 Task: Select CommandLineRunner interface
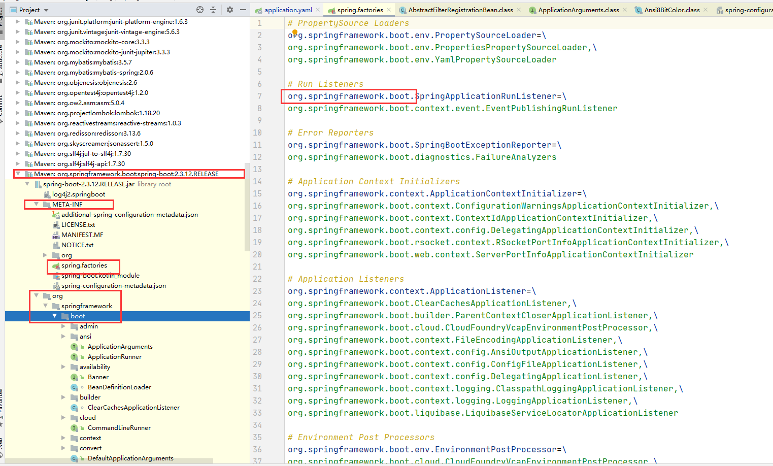click(119, 427)
